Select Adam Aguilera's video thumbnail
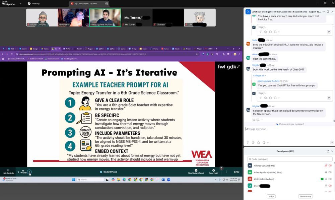Screen dimensions: 335x200 105,17
